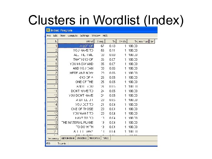Select the highlighted cluster A LOT OF

76,46
